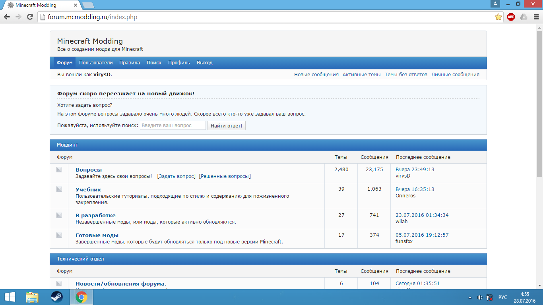Log out via the Выход item
Screen dimensions: 543x305
pos(204,63)
